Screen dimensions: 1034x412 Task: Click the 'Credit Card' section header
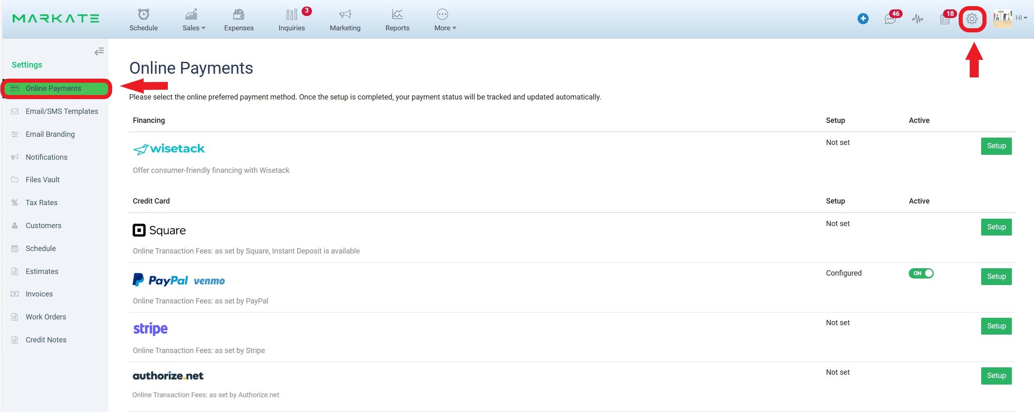click(x=151, y=201)
